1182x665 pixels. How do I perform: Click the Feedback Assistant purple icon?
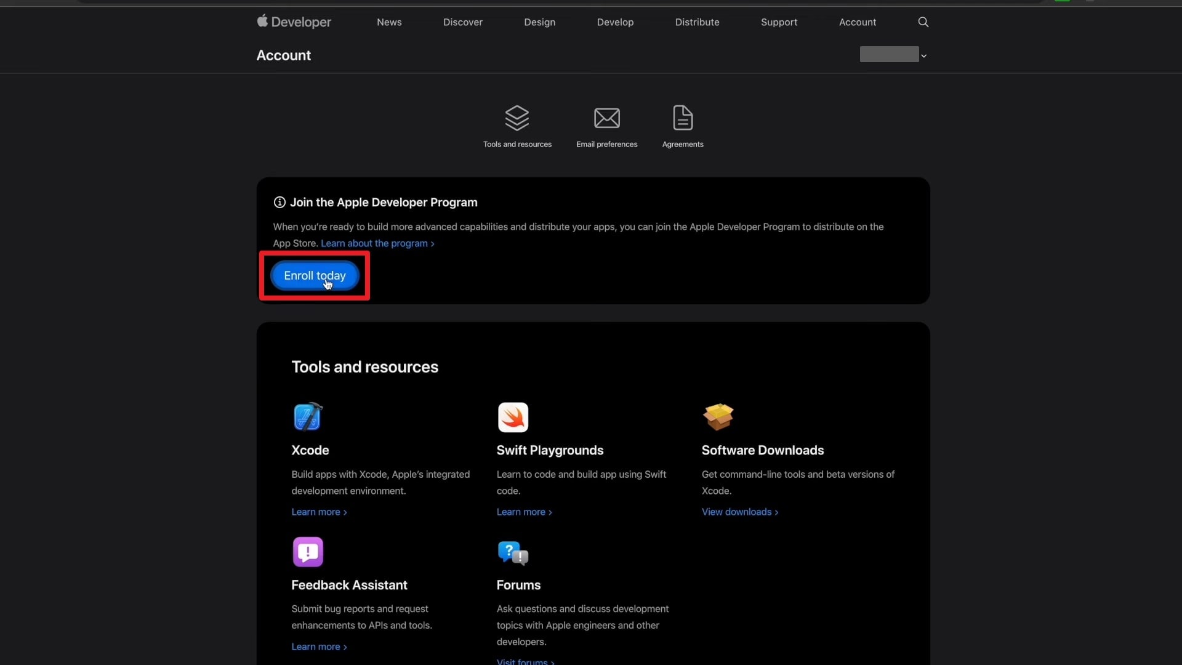pos(308,552)
